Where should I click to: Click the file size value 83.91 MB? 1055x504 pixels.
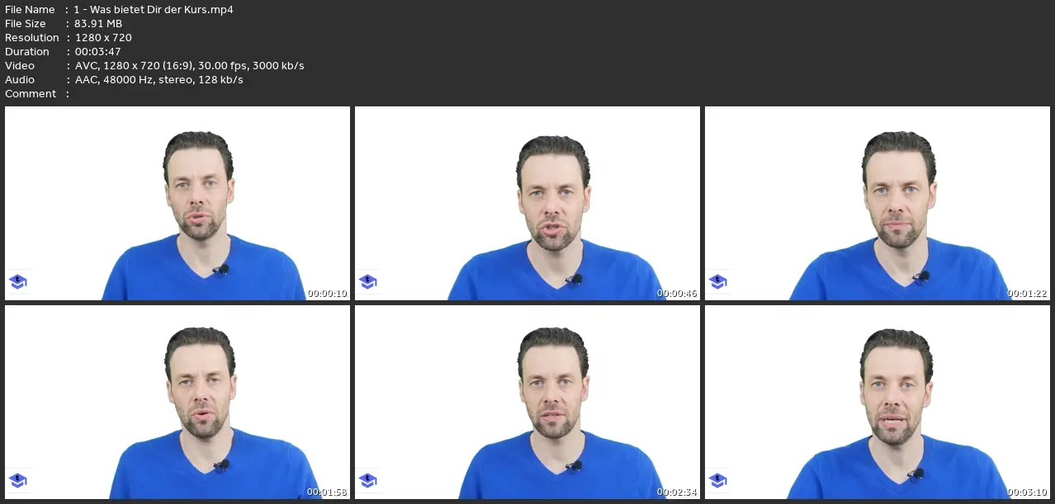click(x=98, y=24)
